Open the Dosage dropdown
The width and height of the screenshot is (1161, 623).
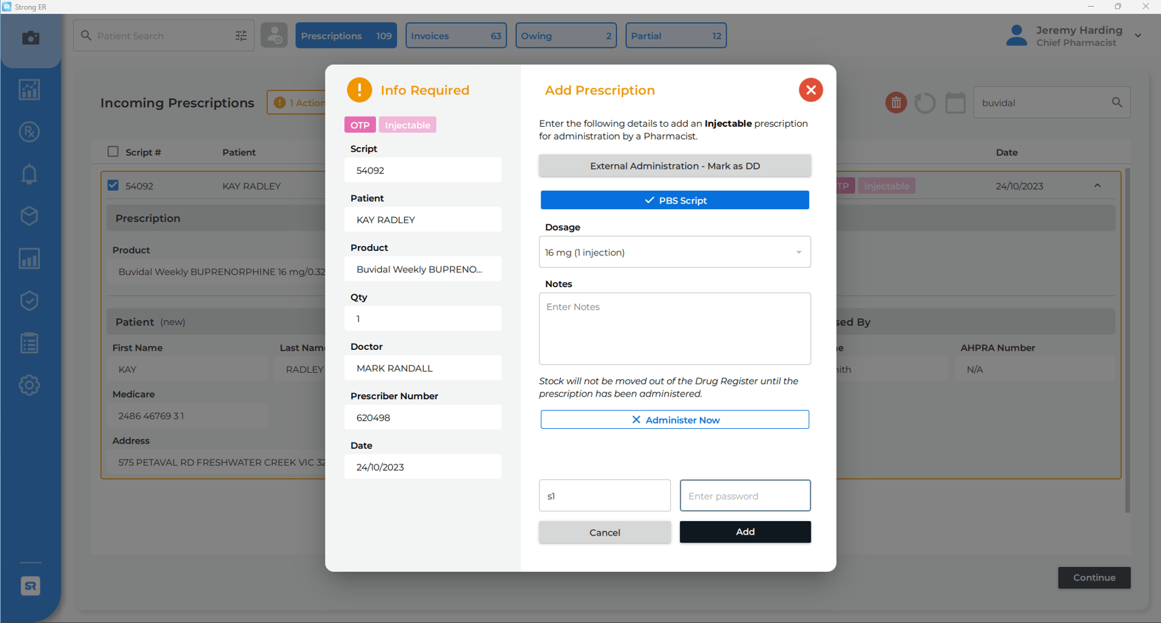(x=675, y=252)
